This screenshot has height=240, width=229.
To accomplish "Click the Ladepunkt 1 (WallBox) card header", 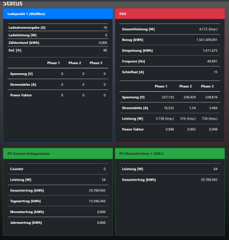I will click(x=58, y=14).
